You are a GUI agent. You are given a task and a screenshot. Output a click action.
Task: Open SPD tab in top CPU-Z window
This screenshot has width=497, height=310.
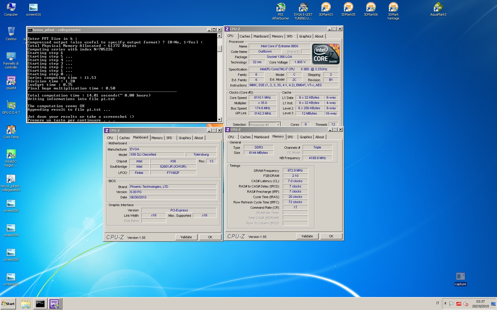290,36
